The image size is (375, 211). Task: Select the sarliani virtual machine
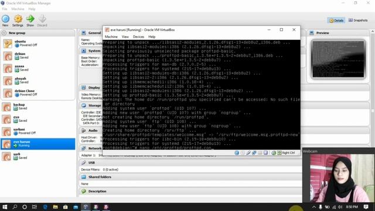coord(38,131)
